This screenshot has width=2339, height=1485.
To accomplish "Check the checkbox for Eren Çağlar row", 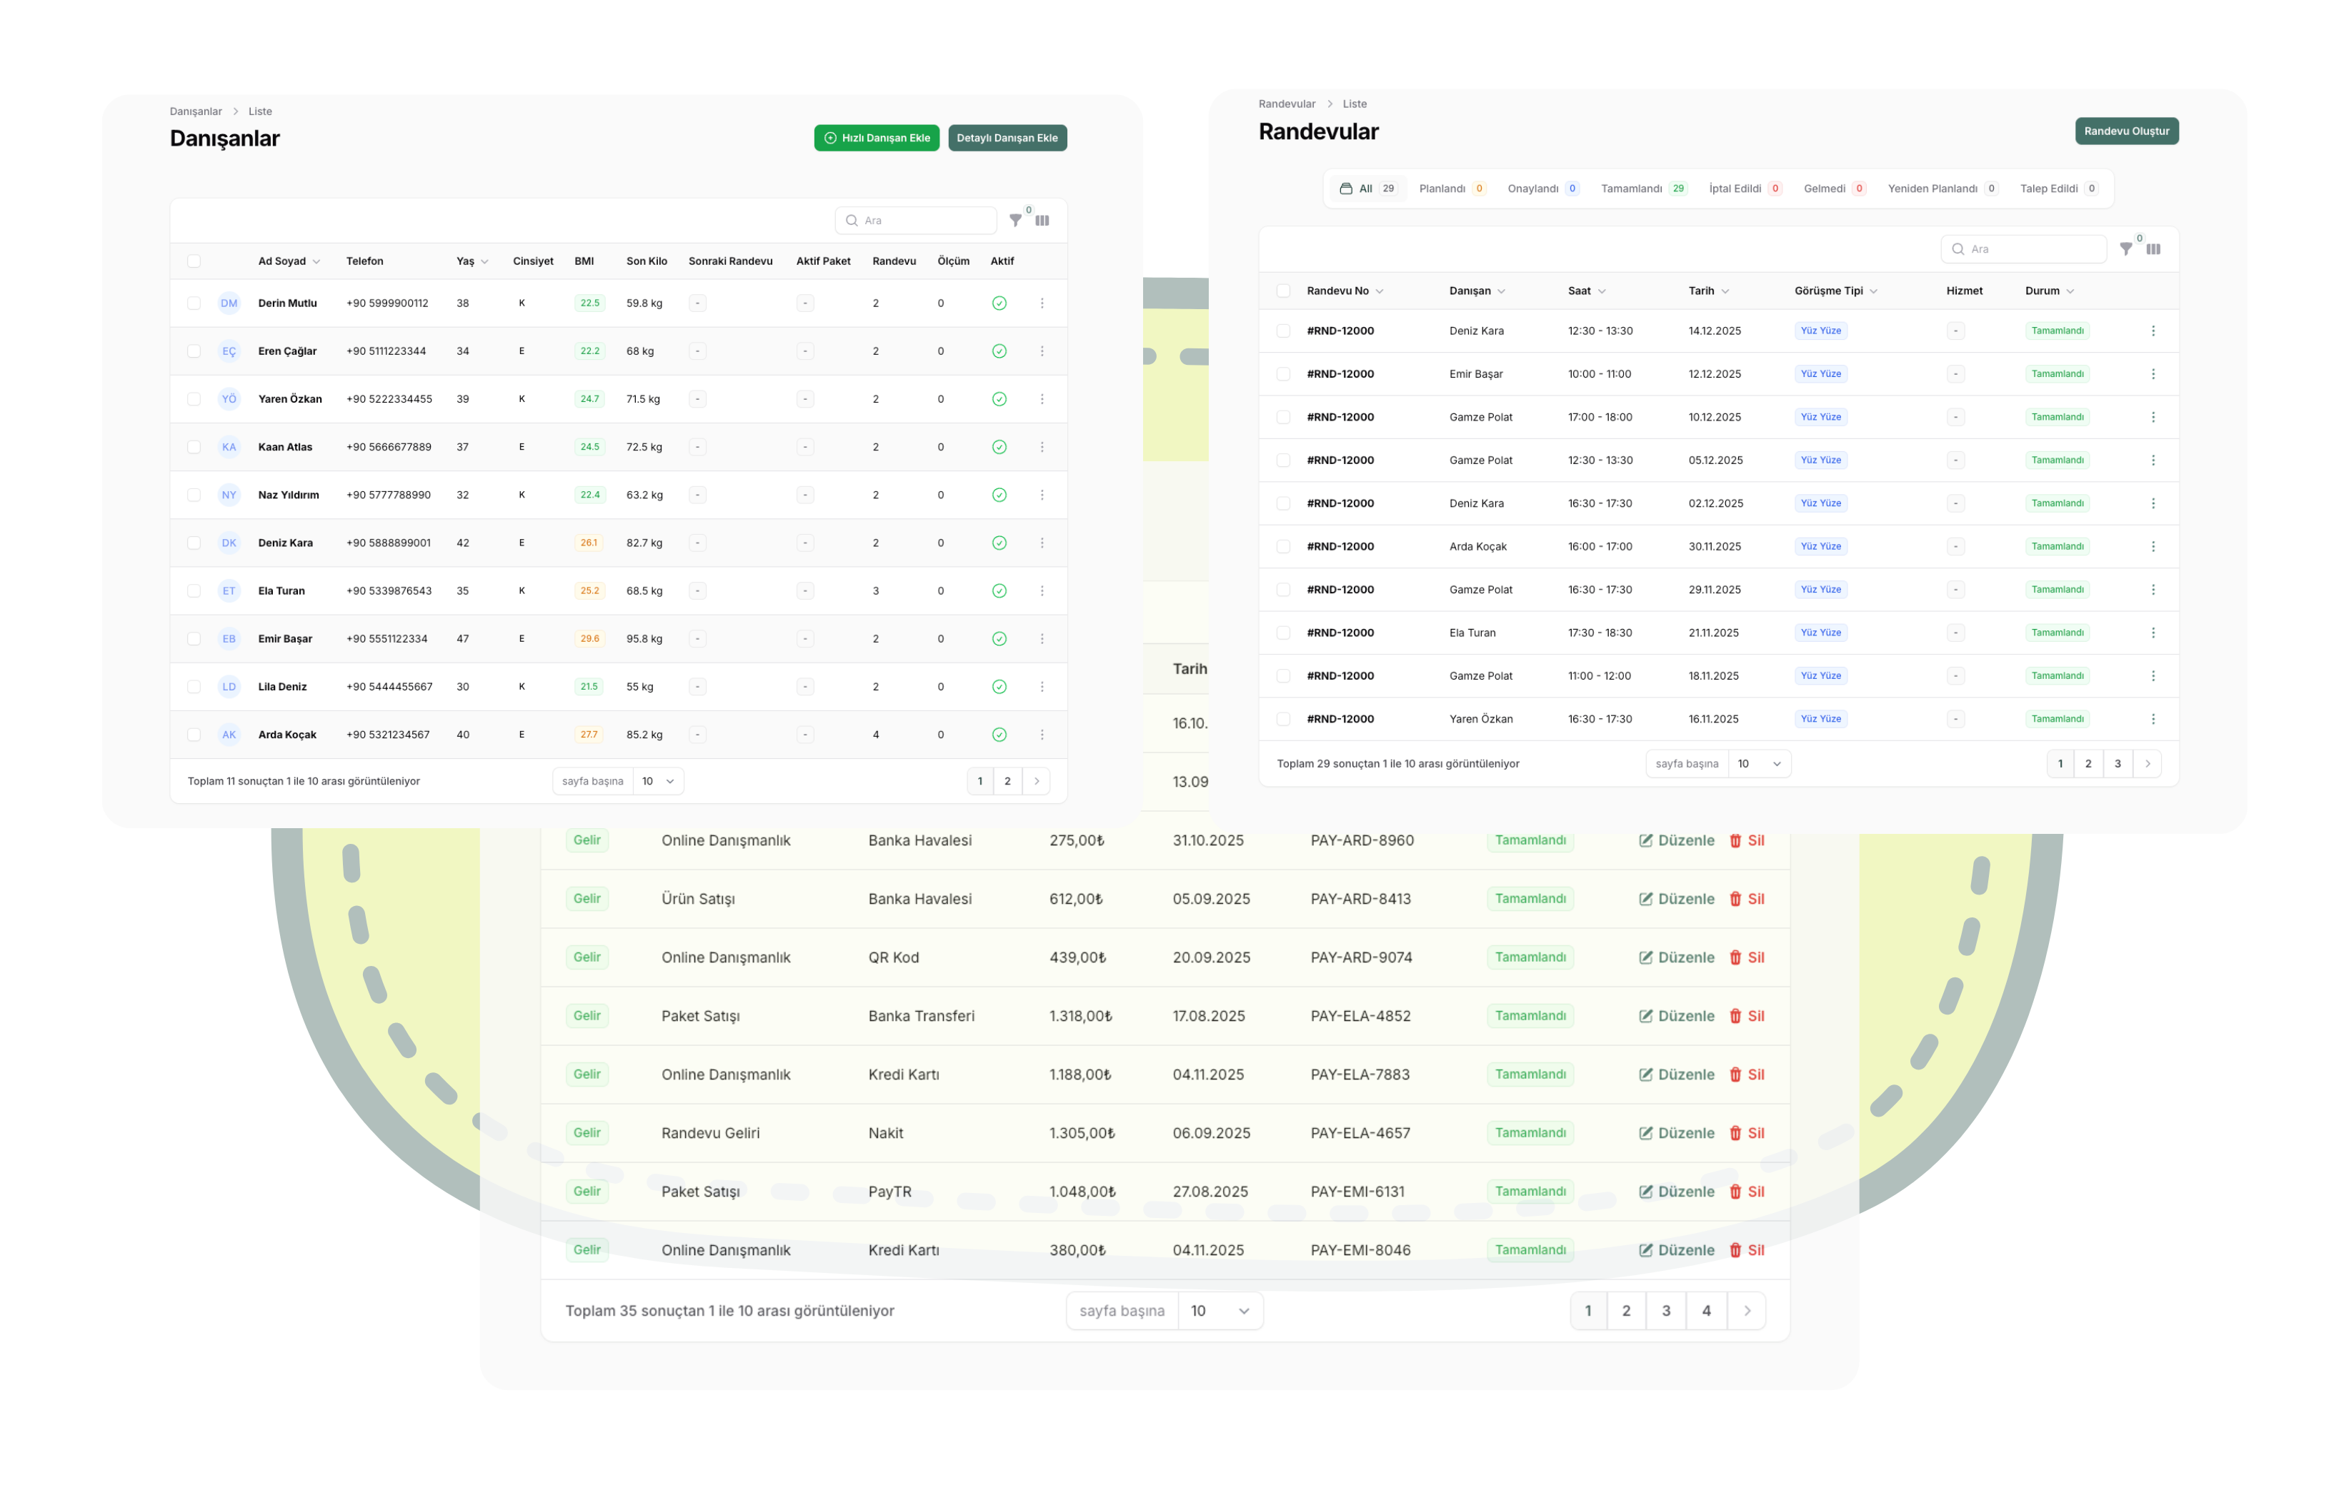I will coord(194,351).
